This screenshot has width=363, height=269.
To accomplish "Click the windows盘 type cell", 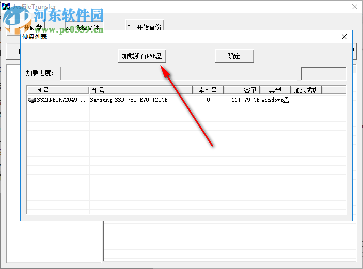I will tap(275, 100).
